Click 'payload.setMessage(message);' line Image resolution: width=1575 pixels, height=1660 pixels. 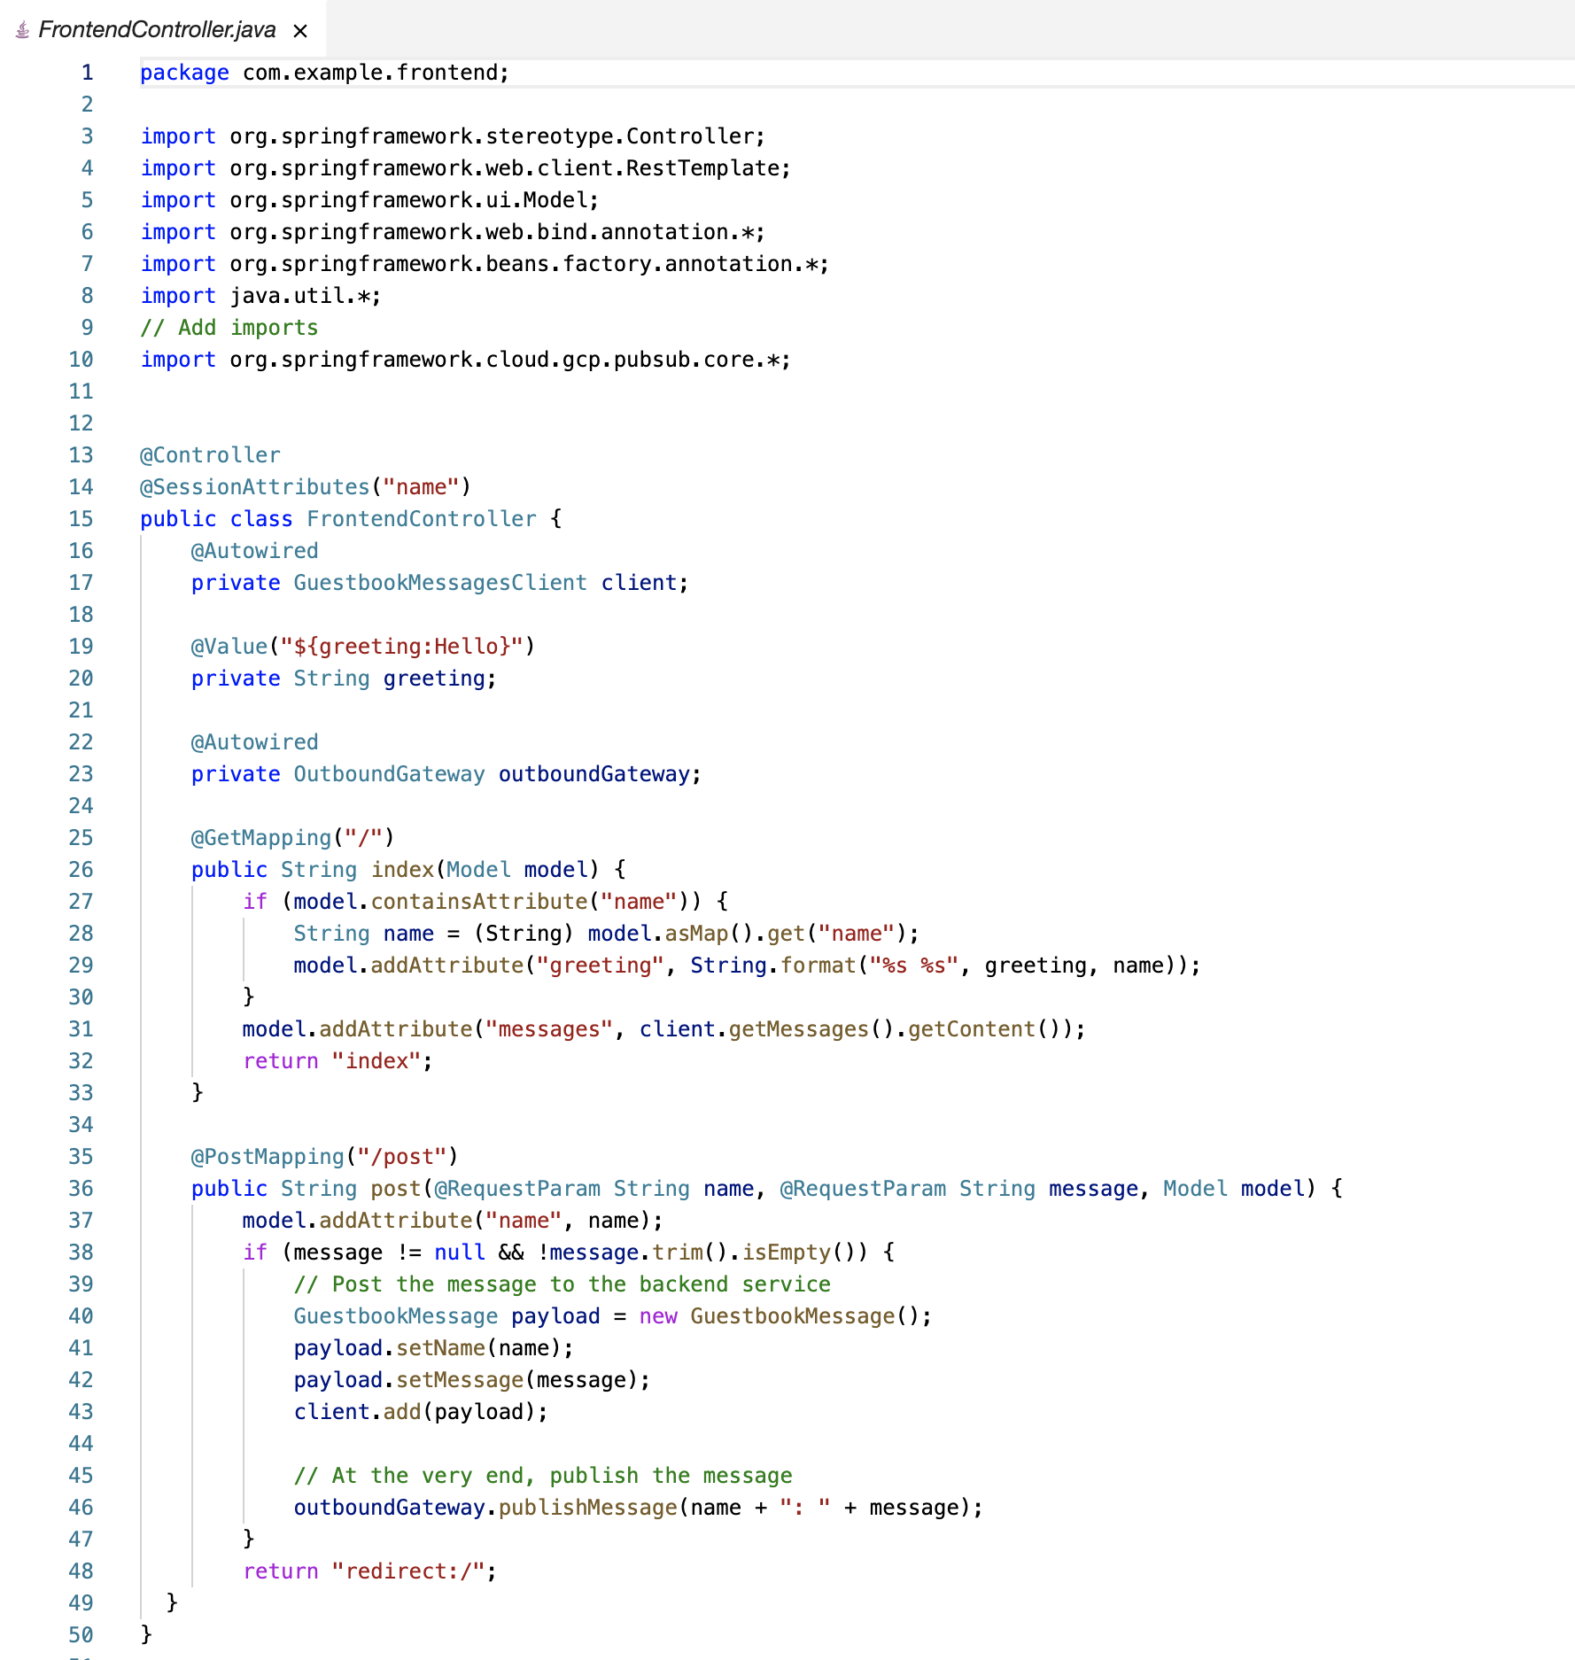point(472,1380)
